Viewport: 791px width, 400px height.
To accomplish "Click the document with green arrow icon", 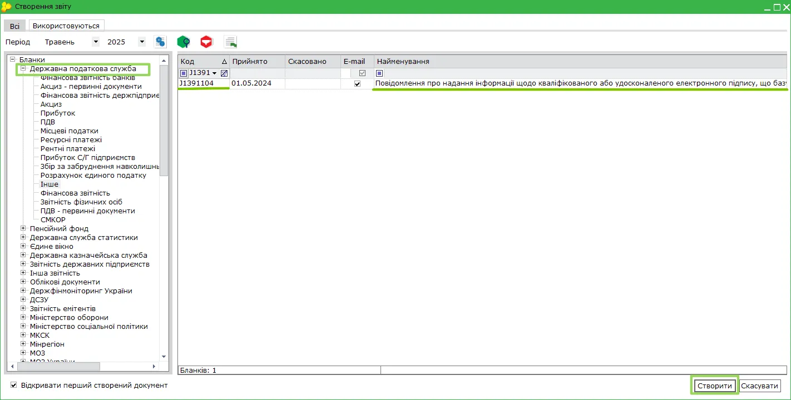I will (230, 42).
